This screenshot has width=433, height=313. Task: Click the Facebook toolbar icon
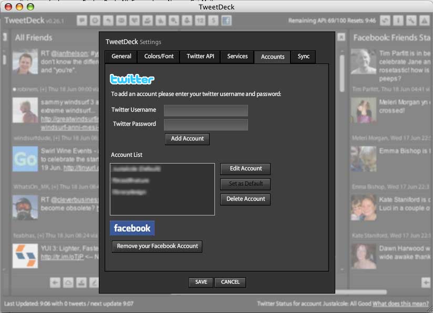click(x=226, y=20)
